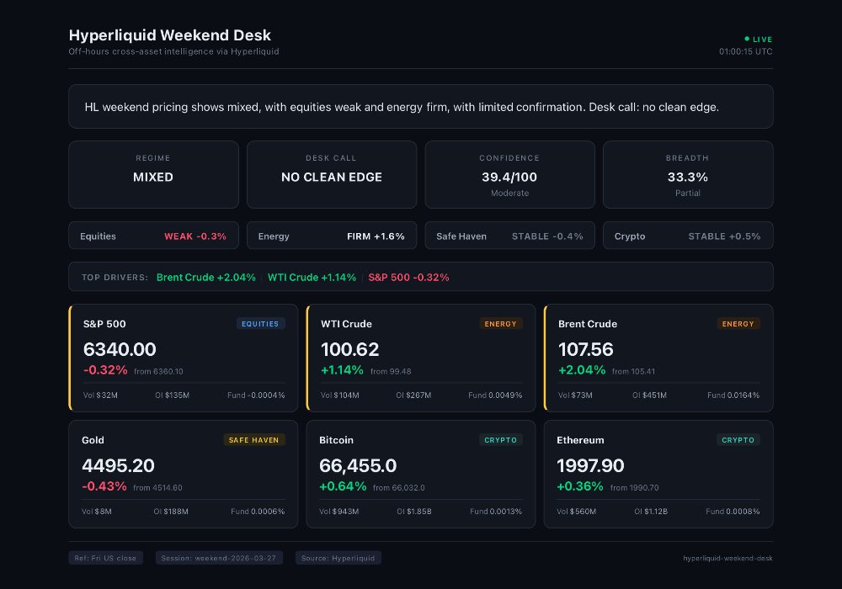This screenshot has height=589, width=842.
Task: Click 'from 6360.10' reference on S&P card
Action: click(158, 371)
